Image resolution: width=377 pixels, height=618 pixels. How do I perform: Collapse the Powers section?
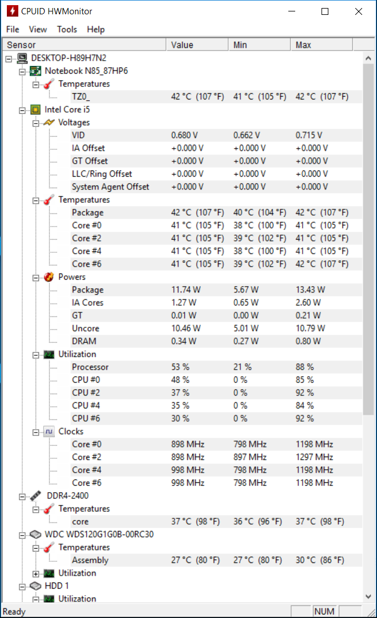click(x=36, y=278)
